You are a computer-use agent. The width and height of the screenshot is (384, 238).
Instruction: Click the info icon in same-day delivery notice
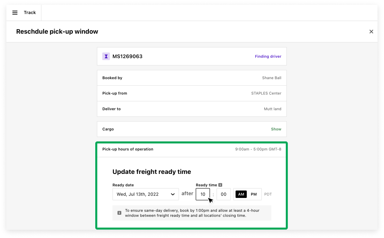click(119, 213)
